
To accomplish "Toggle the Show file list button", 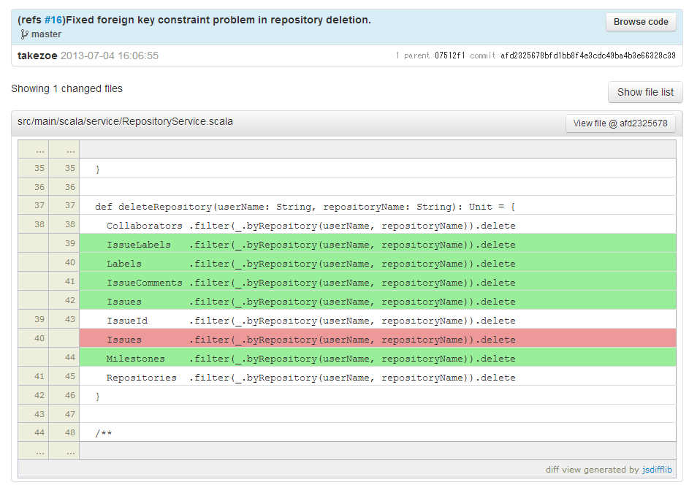I will tap(645, 91).
